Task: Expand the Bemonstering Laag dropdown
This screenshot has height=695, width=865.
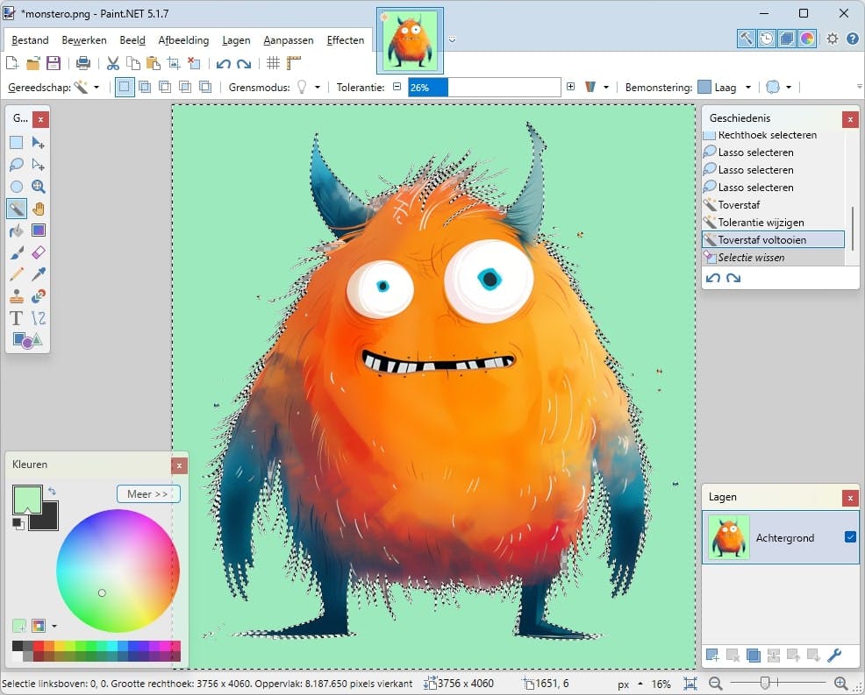Action: (x=747, y=88)
